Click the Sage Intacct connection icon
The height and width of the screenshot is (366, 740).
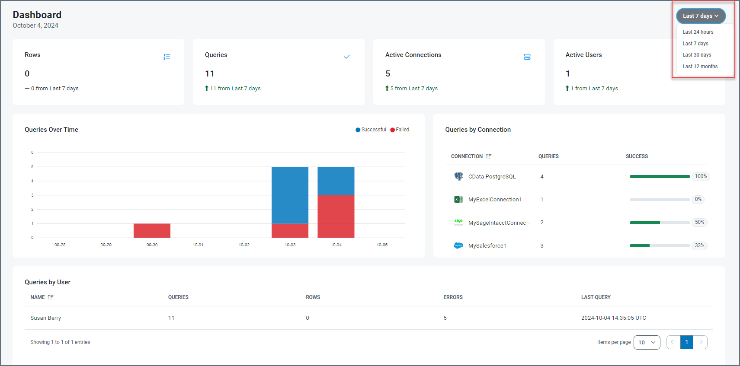click(458, 223)
